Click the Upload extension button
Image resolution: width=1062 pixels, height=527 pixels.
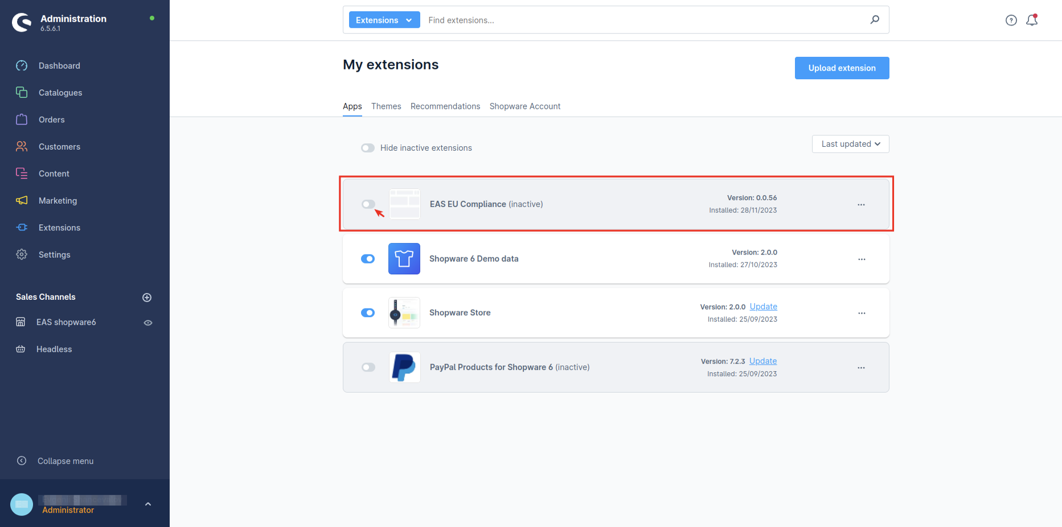pos(842,68)
